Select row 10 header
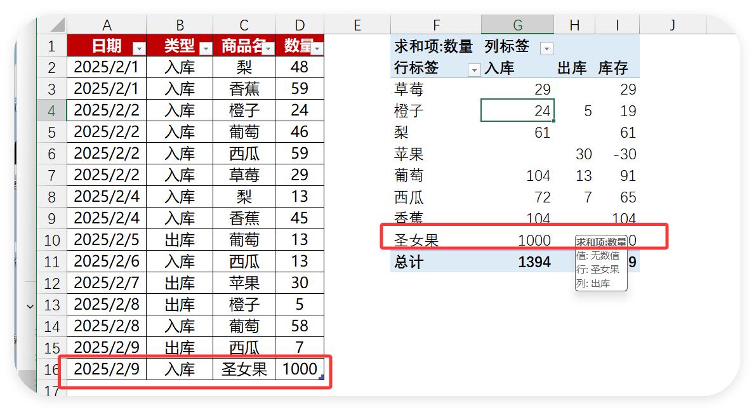 [52, 241]
